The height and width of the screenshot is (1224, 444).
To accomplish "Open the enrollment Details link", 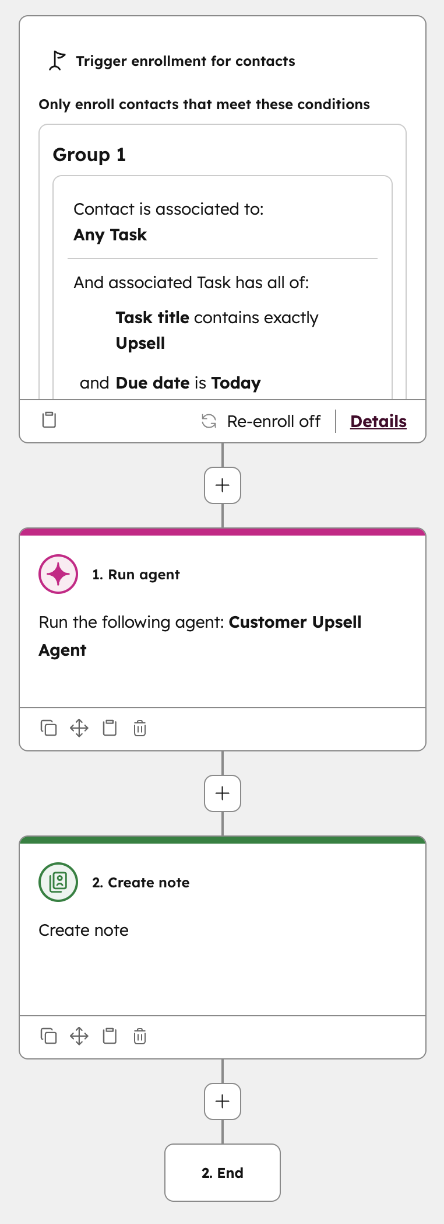I will click(378, 421).
